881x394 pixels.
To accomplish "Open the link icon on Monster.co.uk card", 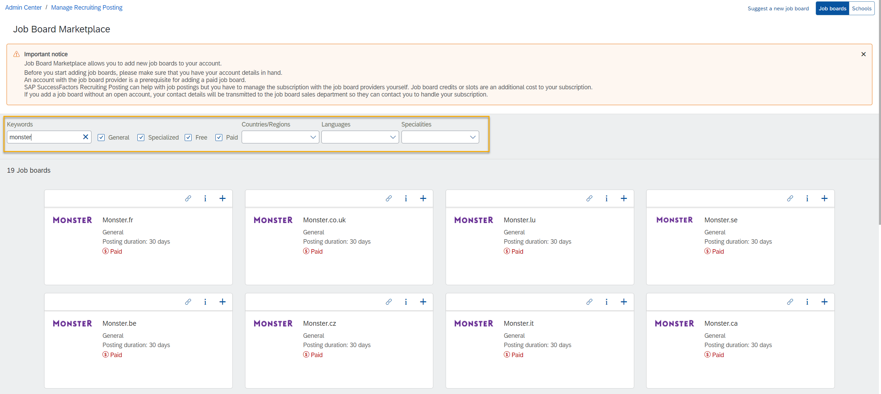I will (x=389, y=198).
